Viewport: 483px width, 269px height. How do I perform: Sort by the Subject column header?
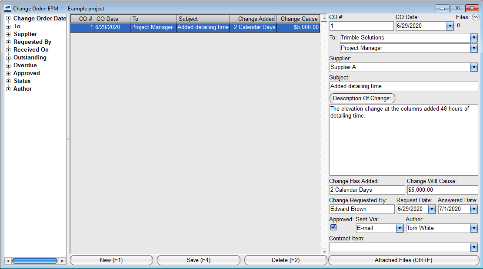click(x=203, y=19)
